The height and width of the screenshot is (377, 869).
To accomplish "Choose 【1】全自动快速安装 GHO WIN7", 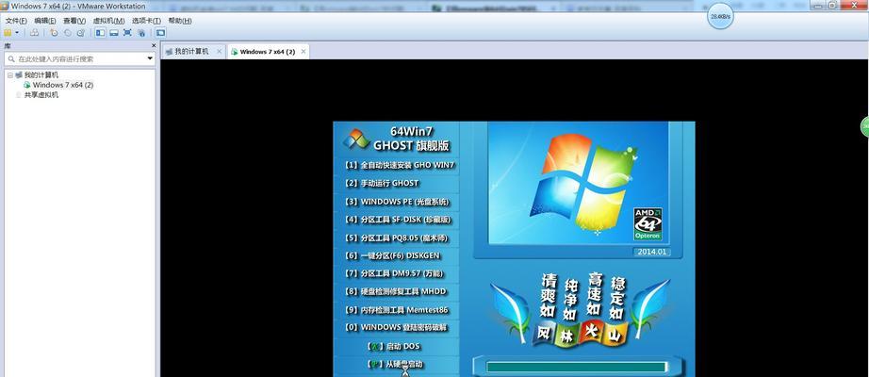I will (x=398, y=165).
